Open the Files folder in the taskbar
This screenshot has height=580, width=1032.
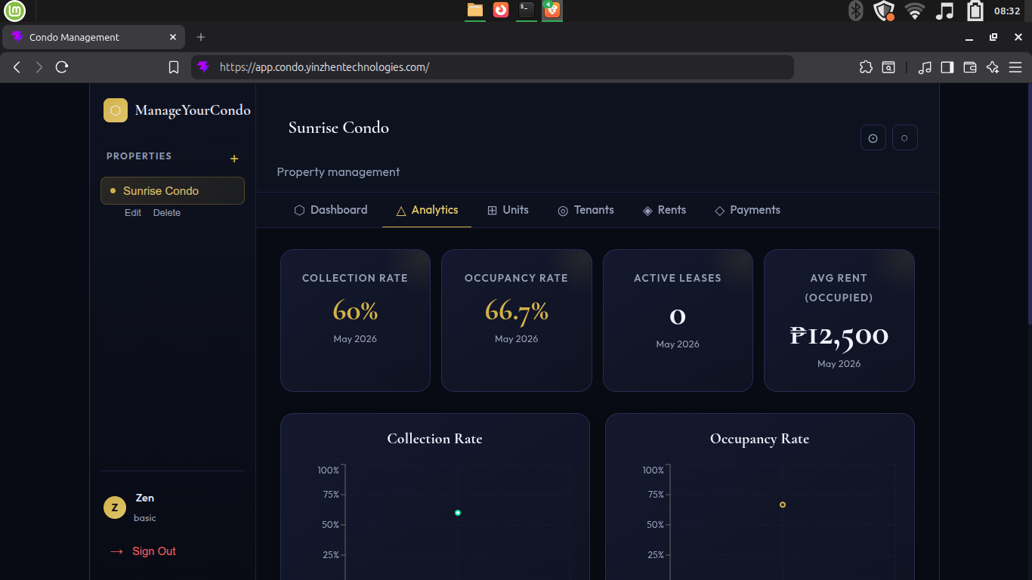tap(475, 10)
